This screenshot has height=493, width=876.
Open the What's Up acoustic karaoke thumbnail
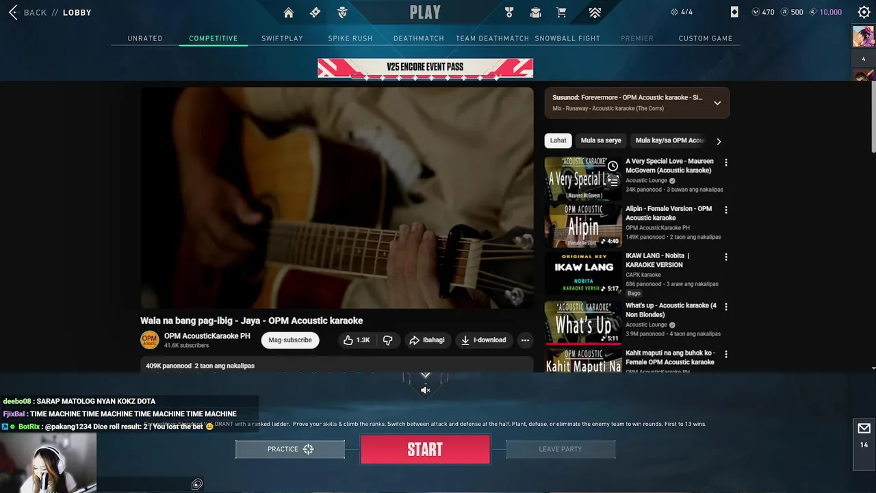(x=583, y=322)
